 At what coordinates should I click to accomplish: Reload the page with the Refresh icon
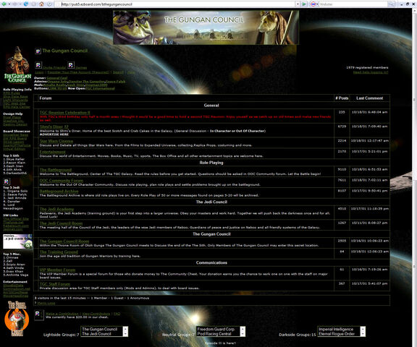(x=26, y=4)
